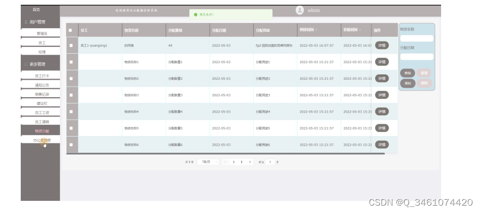Check the row for 物资名称4
Screen dimensions: 481x212
click(x=71, y=112)
